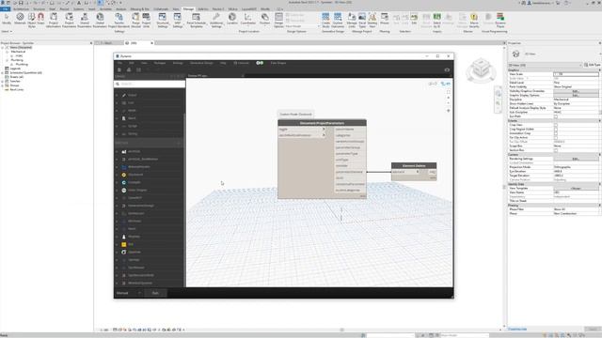Open Additional Settings

click(216, 20)
